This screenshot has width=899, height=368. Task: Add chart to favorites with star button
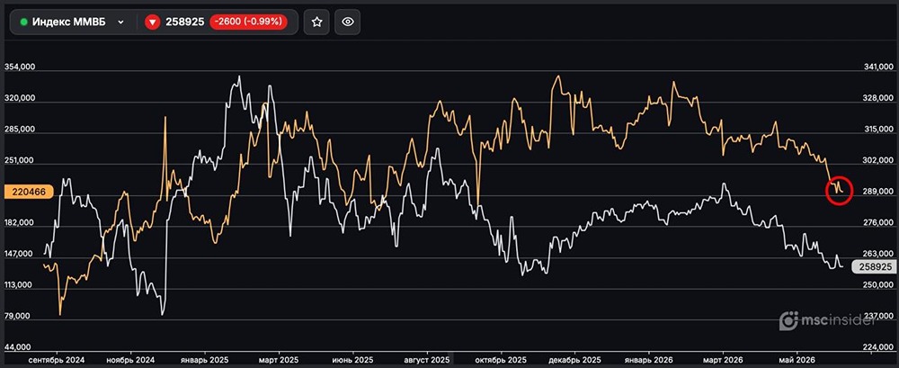tap(316, 22)
